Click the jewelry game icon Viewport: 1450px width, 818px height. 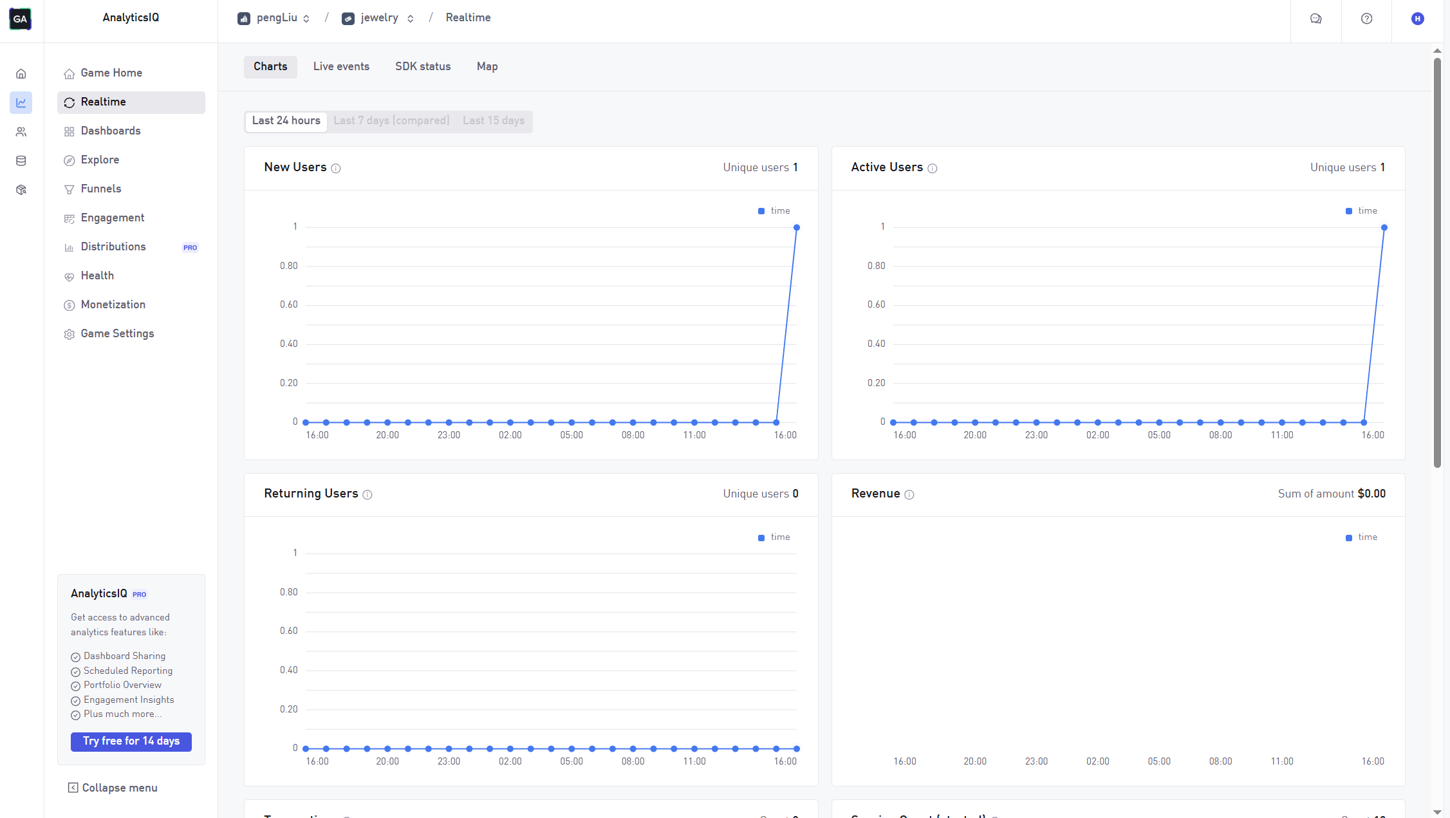point(348,19)
